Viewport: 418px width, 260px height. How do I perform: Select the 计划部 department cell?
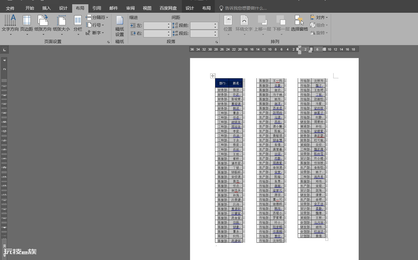[x=305, y=236]
